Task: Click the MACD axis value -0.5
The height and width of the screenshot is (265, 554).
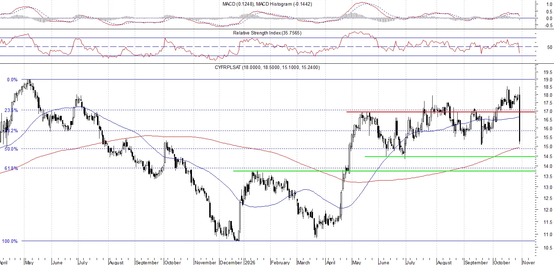Action: [549, 26]
